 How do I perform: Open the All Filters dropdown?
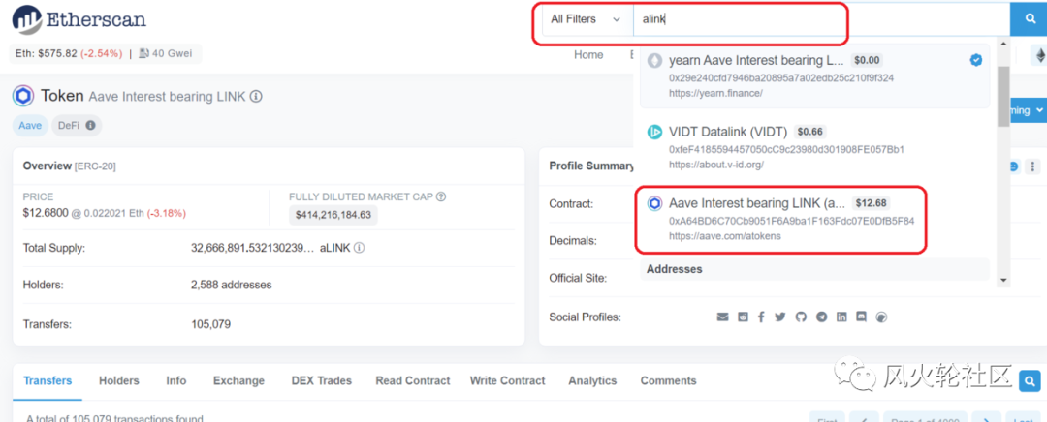point(587,19)
